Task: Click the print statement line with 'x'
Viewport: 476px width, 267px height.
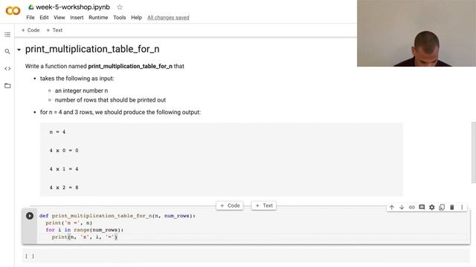Action: [x=84, y=237]
